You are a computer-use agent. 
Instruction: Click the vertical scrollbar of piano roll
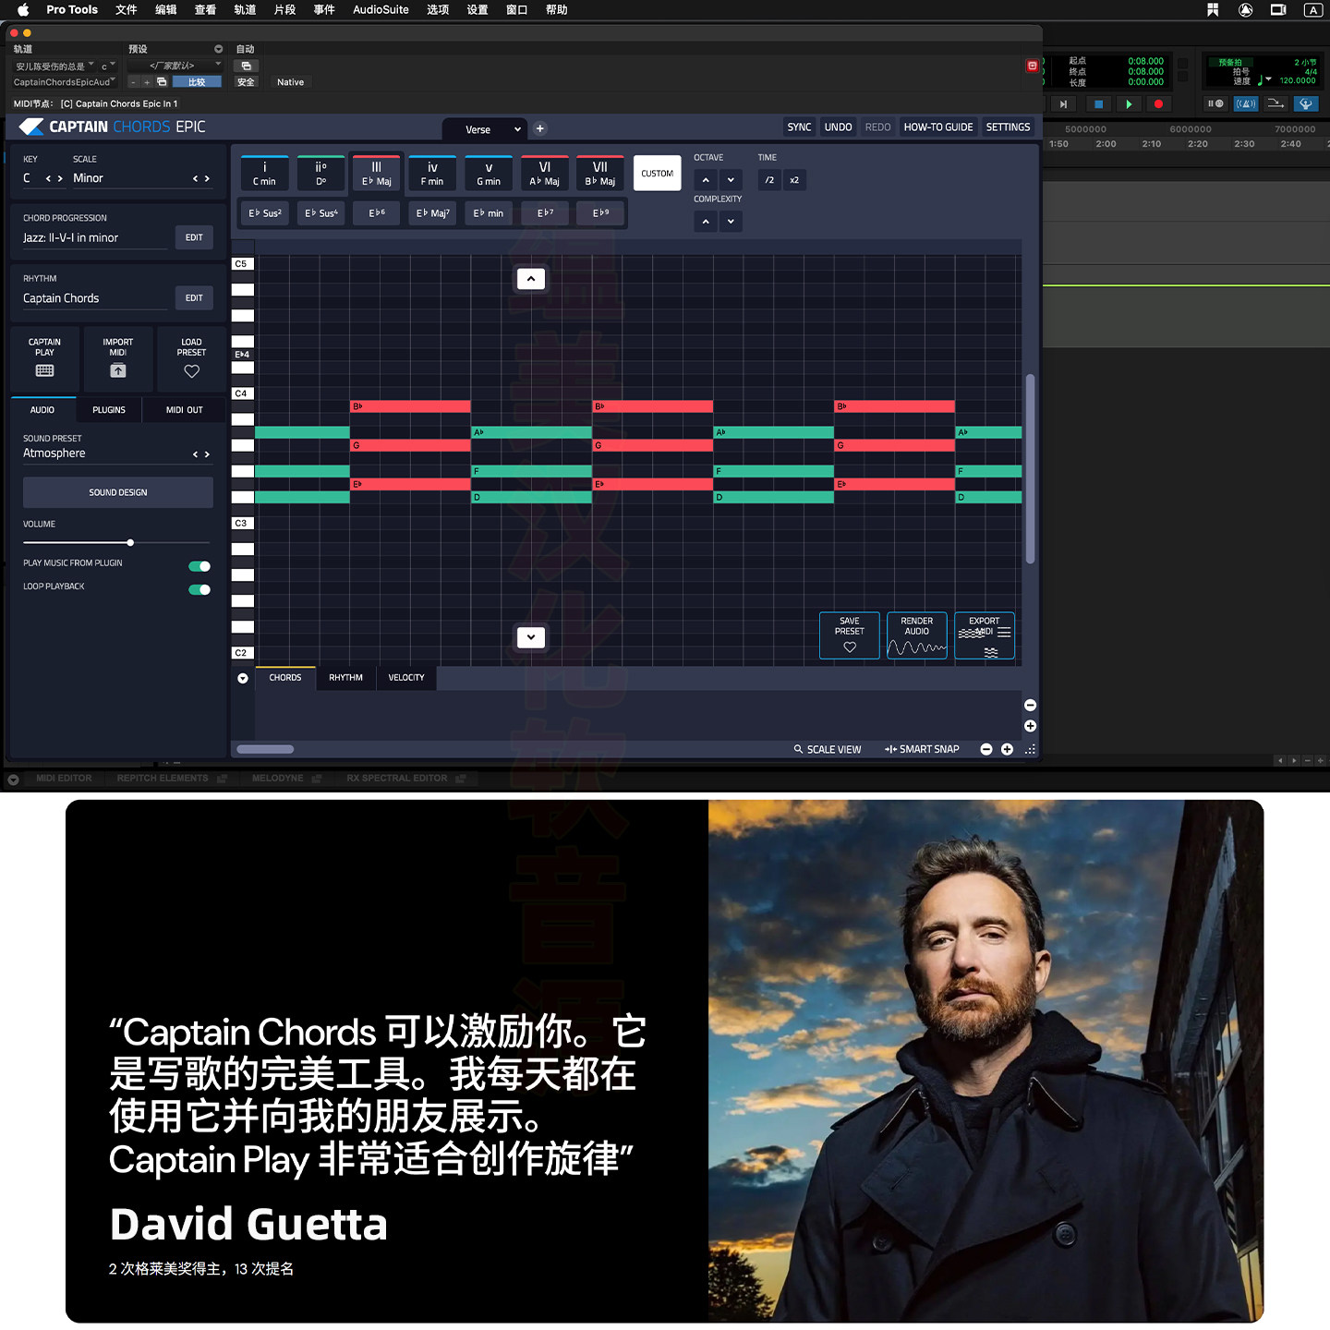1030,468
